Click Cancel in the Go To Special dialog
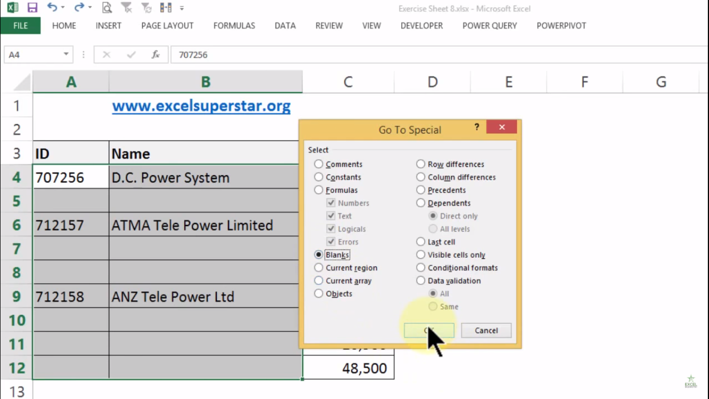Screen dimensions: 709x399 point(486,330)
